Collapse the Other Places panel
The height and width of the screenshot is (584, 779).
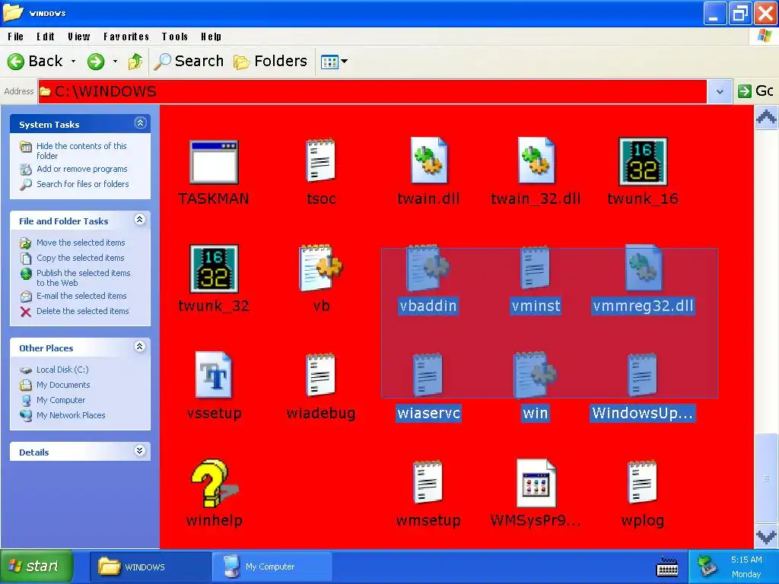[140, 347]
